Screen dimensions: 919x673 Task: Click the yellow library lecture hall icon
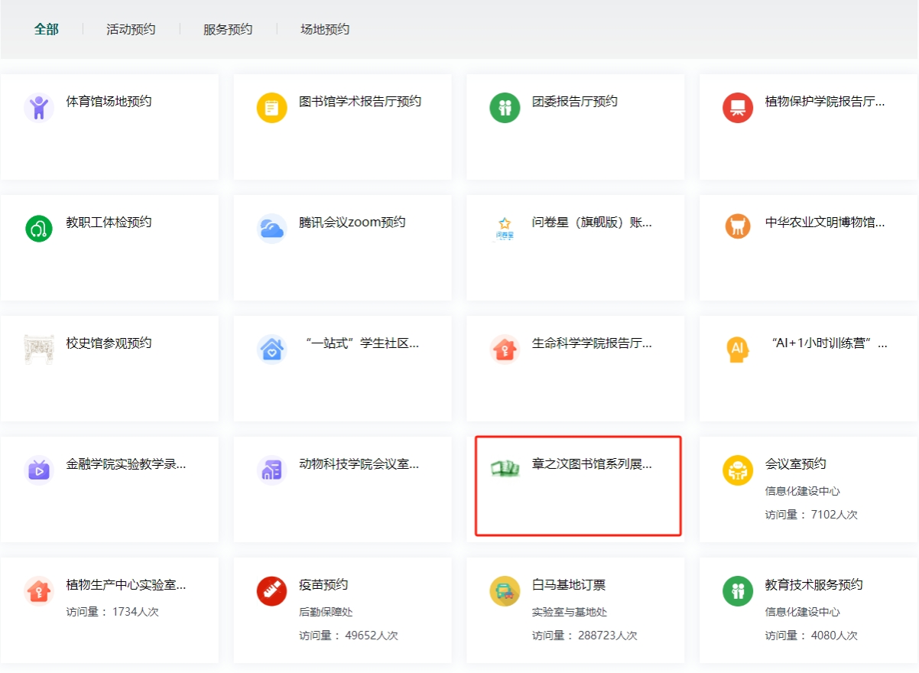coord(271,107)
